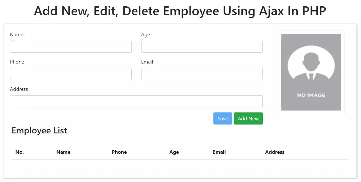Screen dimensions: 361x182
Task: Focus the Age text box
Action: pos(202,47)
